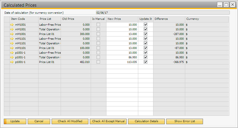The width and height of the screenshot is (238, 128).
Task: Uncheck Update It in first mM1001 row
Action: coord(146,25)
